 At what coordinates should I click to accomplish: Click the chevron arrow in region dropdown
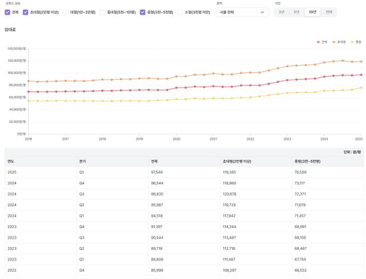click(x=262, y=12)
